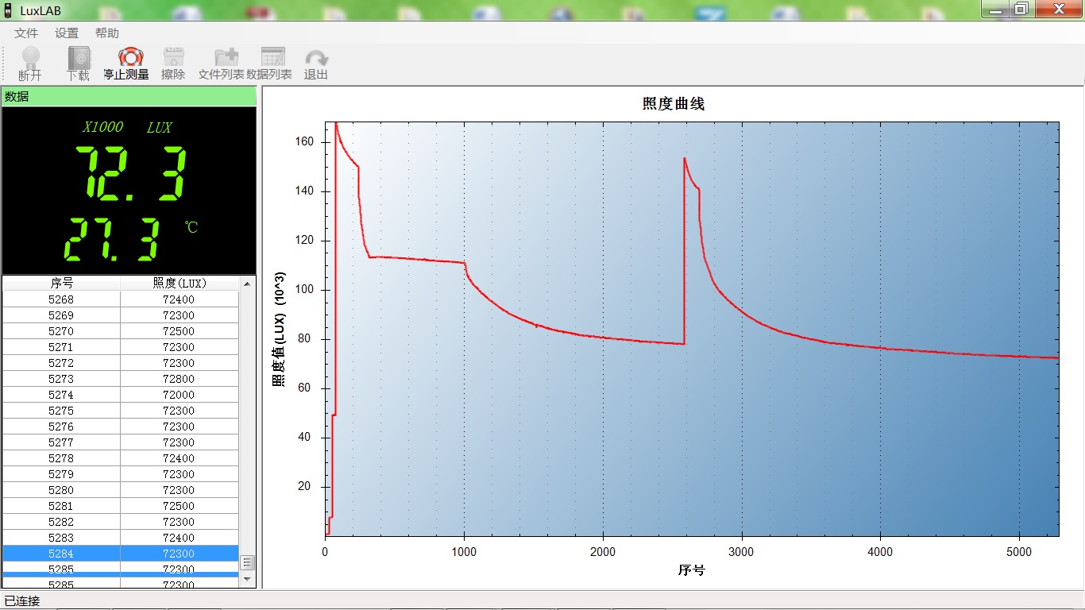Sort by the 序号 column header

(62, 283)
